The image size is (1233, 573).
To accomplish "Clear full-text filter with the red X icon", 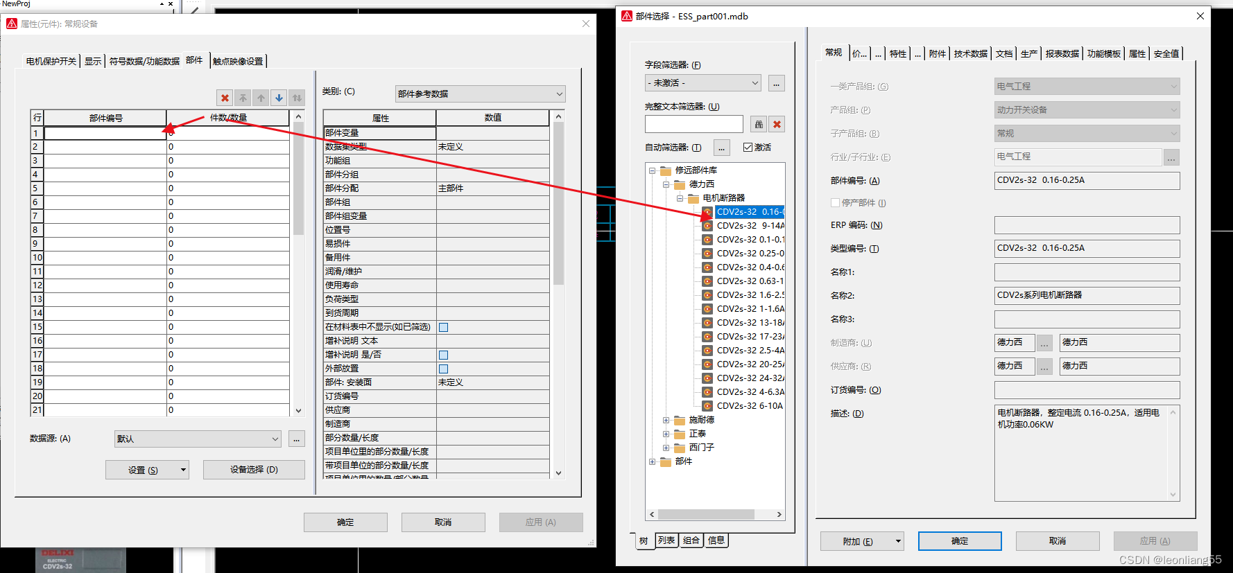I will (777, 125).
